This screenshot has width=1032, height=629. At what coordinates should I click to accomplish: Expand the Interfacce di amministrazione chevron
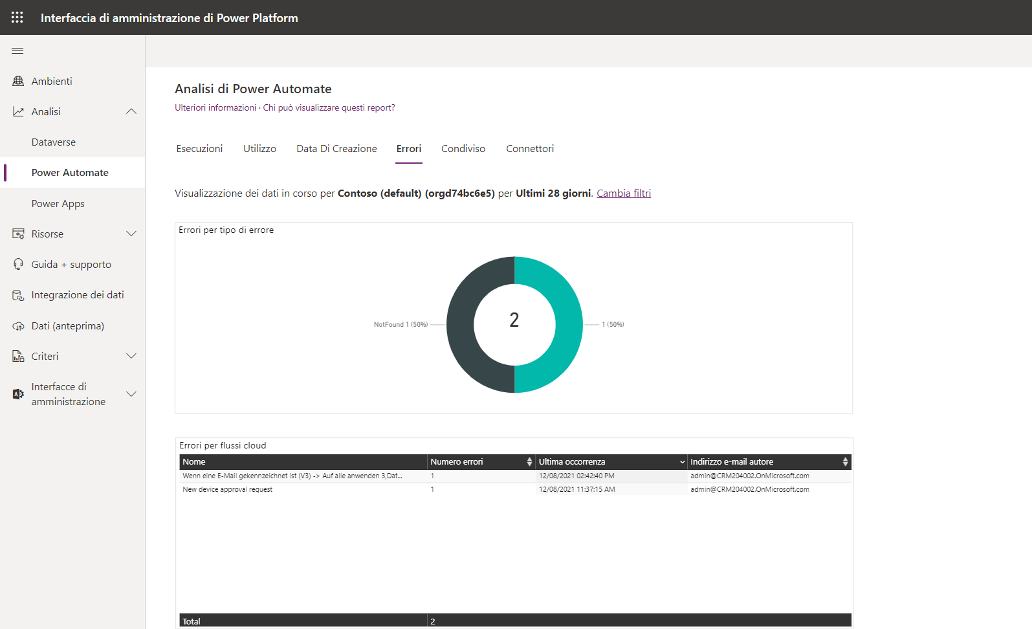(131, 394)
